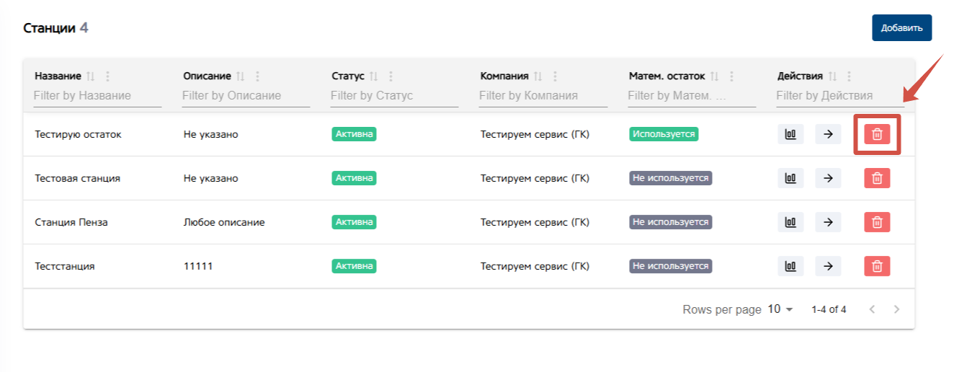
Task: Go to Станция Пенза details arrow
Action: (828, 222)
